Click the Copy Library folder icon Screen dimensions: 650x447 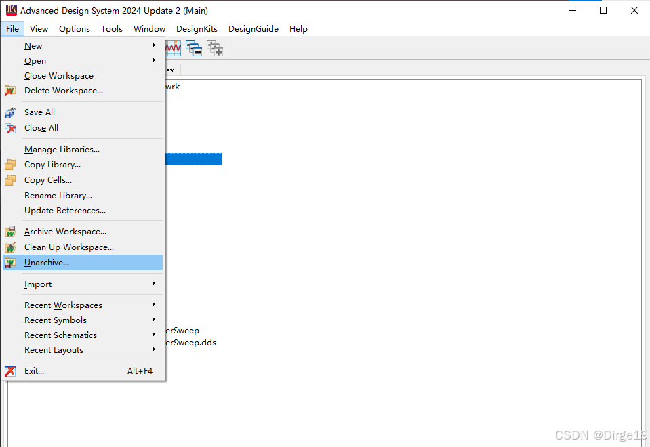tap(10, 164)
